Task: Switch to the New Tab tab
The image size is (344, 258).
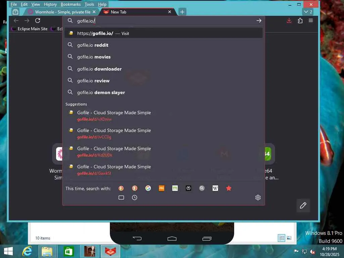Action: (138, 12)
